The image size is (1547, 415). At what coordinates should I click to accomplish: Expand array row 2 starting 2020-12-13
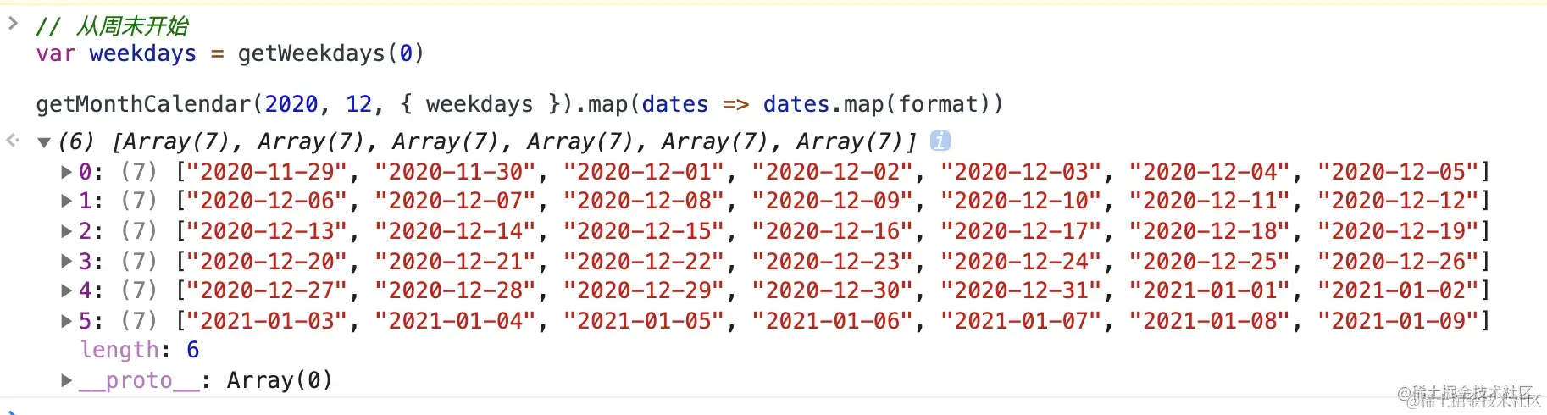tap(66, 230)
